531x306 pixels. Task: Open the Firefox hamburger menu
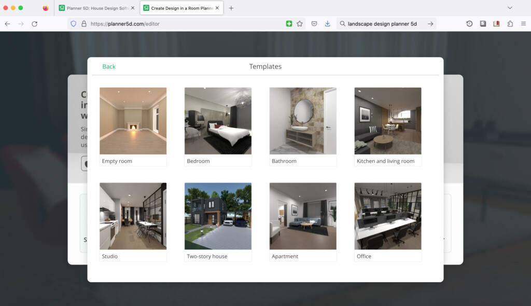click(524, 24)
